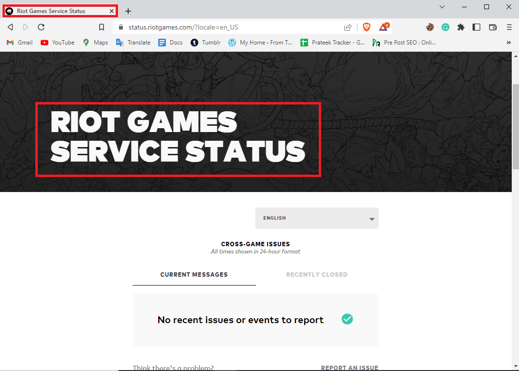The image size is (519, 371).
Task: Click the Report An Issue link
Action: (x=350, y=367)
